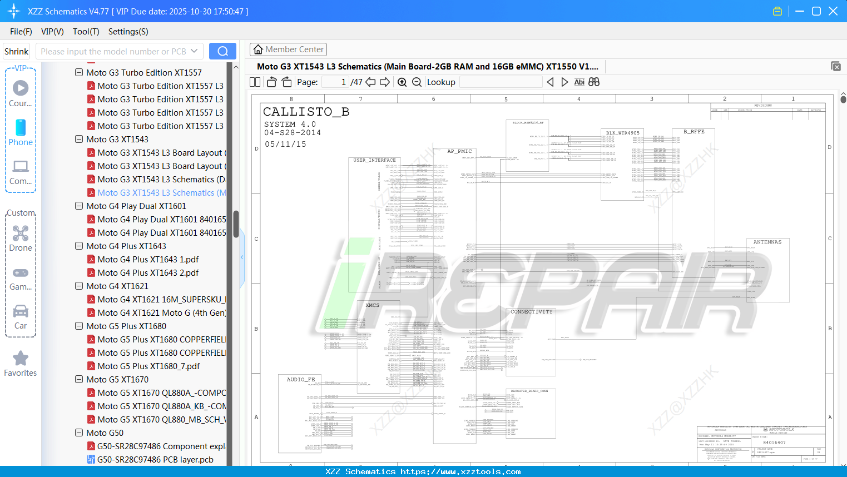847x477 pixels.
Task: Click the Favorites star icon
Action: pyautogui.click(x=21, y=359)
